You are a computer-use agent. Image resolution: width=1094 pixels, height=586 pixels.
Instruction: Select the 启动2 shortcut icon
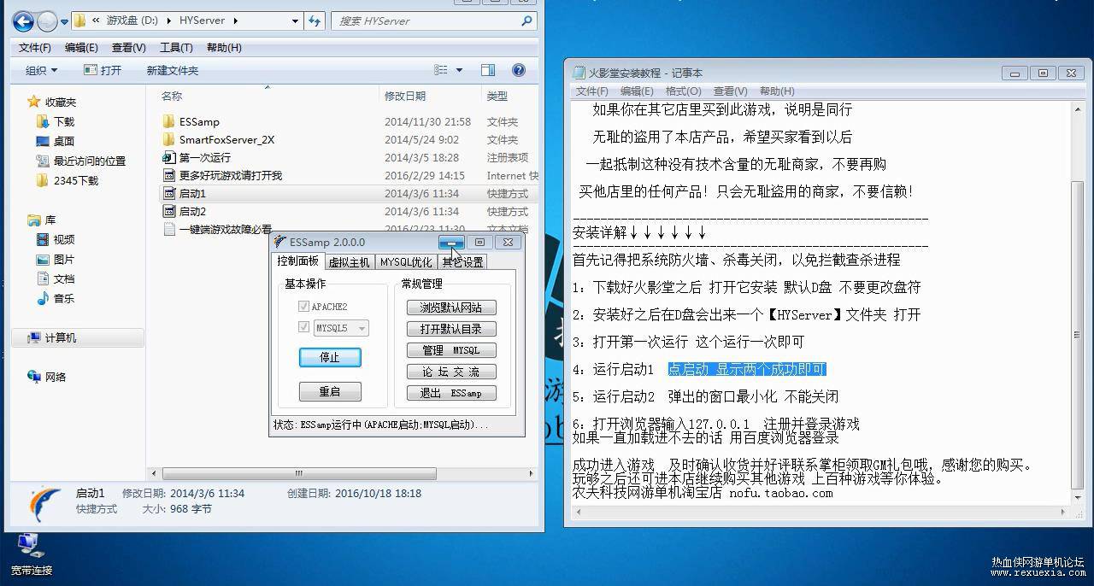pos(168,211)
